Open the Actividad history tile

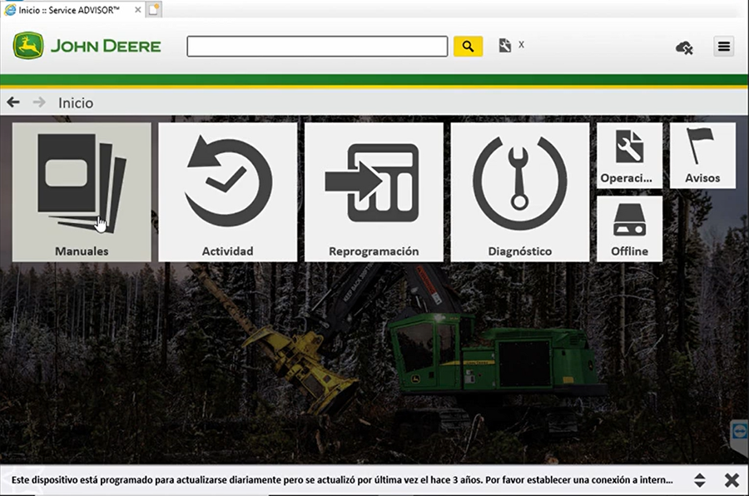point(228,192)
